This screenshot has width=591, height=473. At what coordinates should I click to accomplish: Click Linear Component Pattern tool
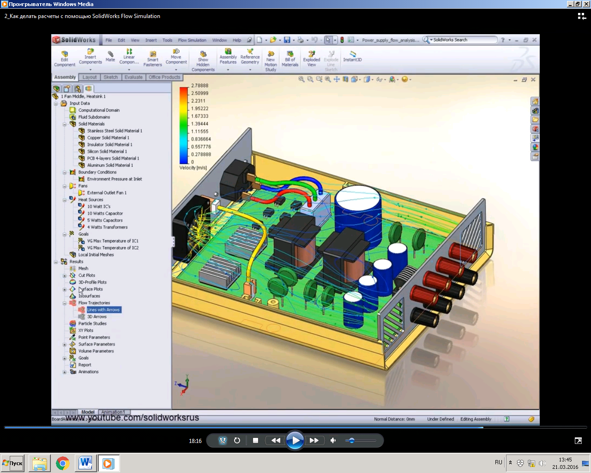(x=129, y=57)
